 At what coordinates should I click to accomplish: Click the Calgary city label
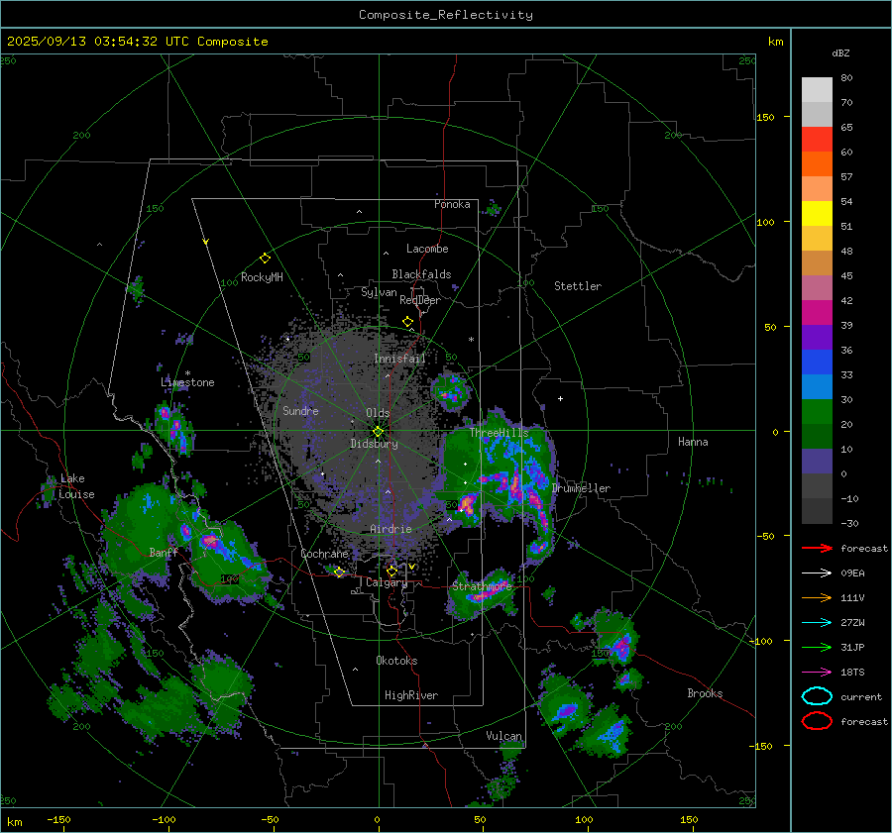point(387,582)
